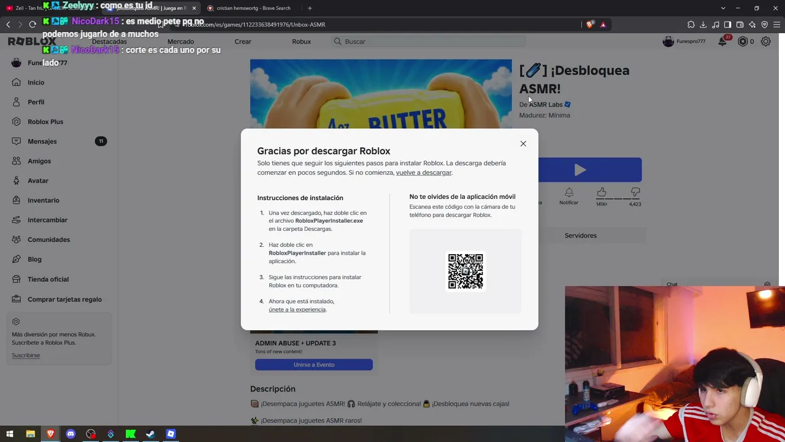The image size is (785, 442).
Task: Click the Unirse a Evento button
Action: (x=314, y=365)
